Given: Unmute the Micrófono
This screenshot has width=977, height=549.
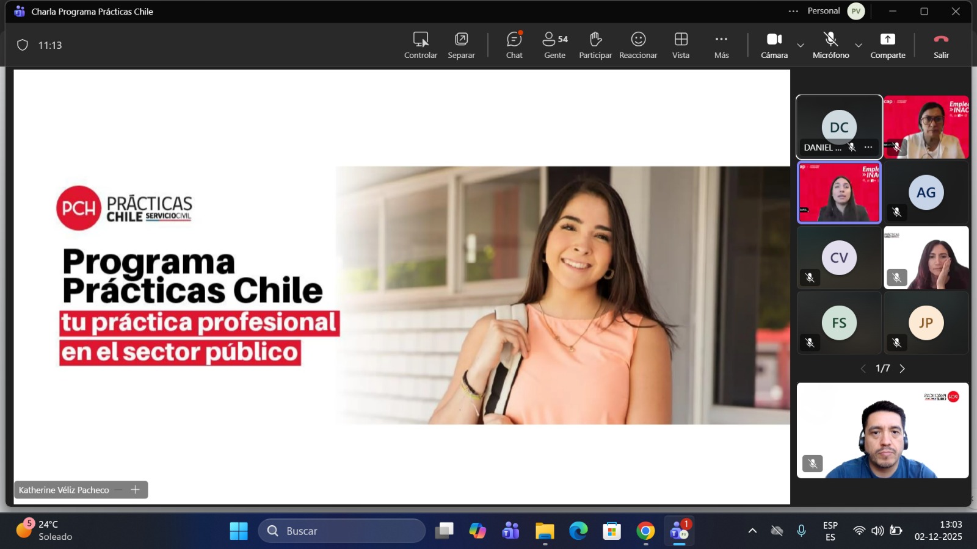Looking at the screenshot, I should [x=830, y=45].
